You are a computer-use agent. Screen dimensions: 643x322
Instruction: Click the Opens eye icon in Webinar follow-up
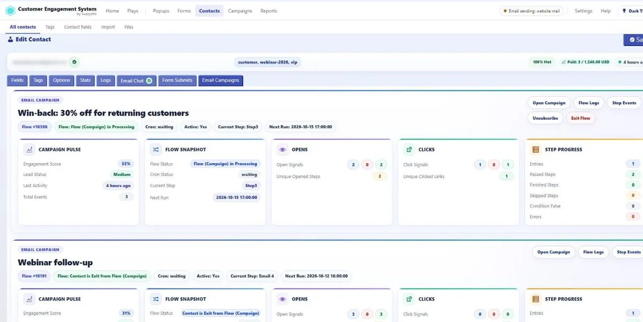[283, 299]
